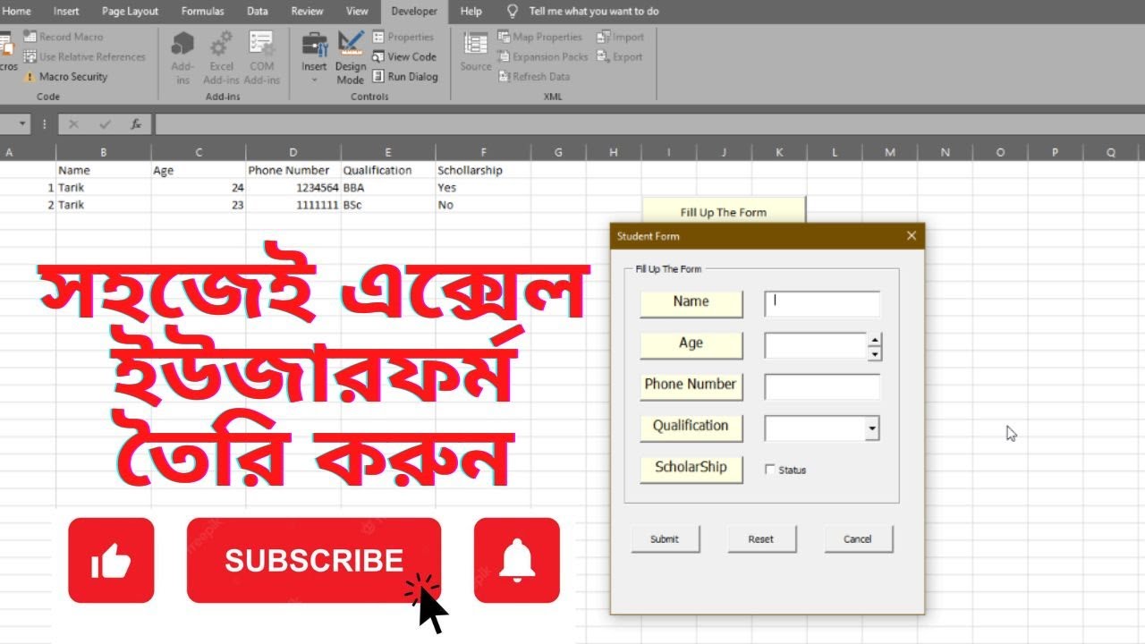Click the Yes scholarship cell
This screenshot has width=1145, height=644.
point(483,188)
